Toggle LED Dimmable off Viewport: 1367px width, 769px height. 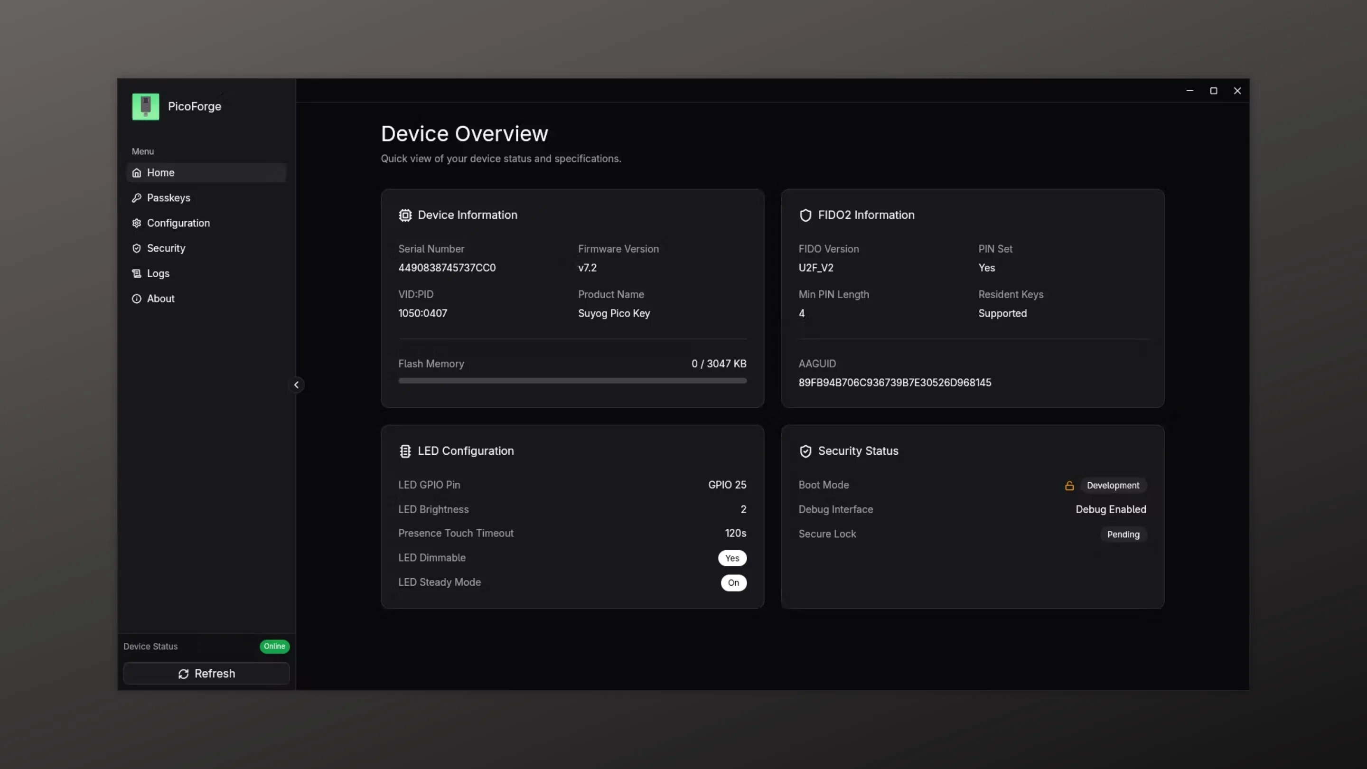[732, 558]
